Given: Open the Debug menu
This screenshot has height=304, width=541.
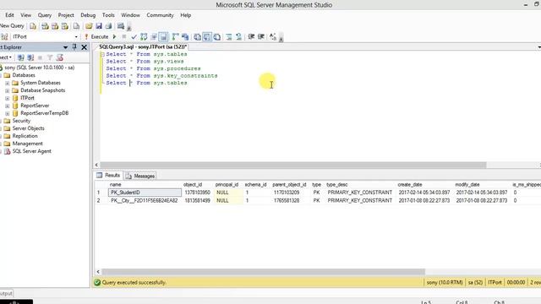Looking at the screenshot, I should pos(88,15).
